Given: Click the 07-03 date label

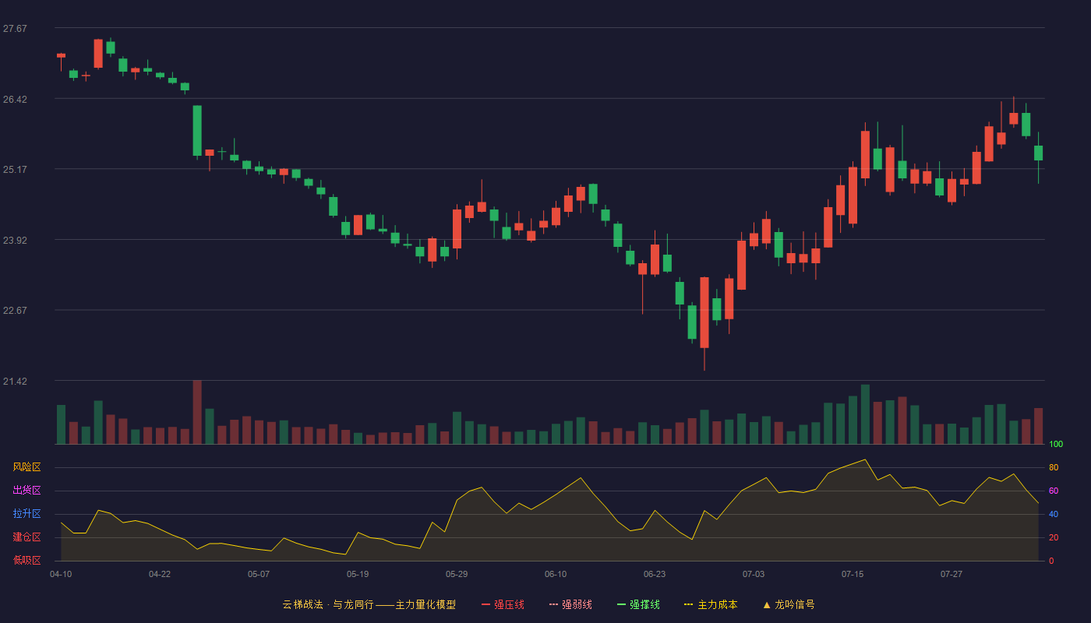Looking at the screenshot, I should (x=754, y=574).
